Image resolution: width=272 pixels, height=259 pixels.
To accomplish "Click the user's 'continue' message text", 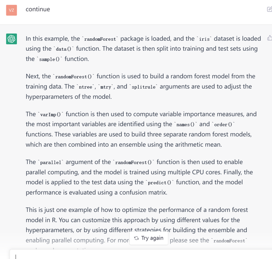I will coord(38,9).
